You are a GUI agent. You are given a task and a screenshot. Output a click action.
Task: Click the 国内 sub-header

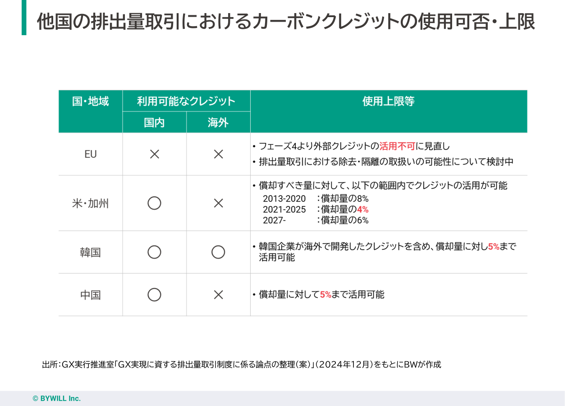(154, 122)
